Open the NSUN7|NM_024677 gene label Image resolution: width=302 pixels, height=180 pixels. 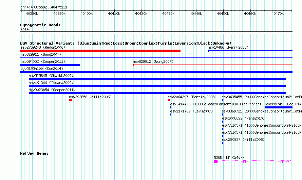click(x=229, y=157)
